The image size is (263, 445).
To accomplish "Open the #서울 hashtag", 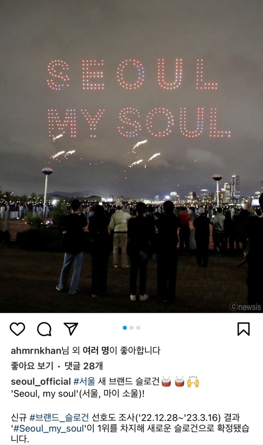I will point(84,382).
